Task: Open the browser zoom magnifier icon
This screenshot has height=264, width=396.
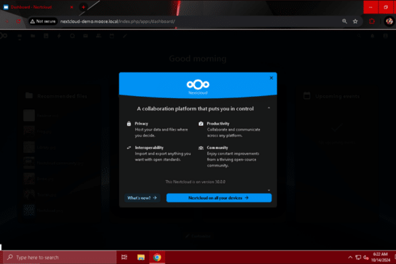Action: (x=345, y=22)
